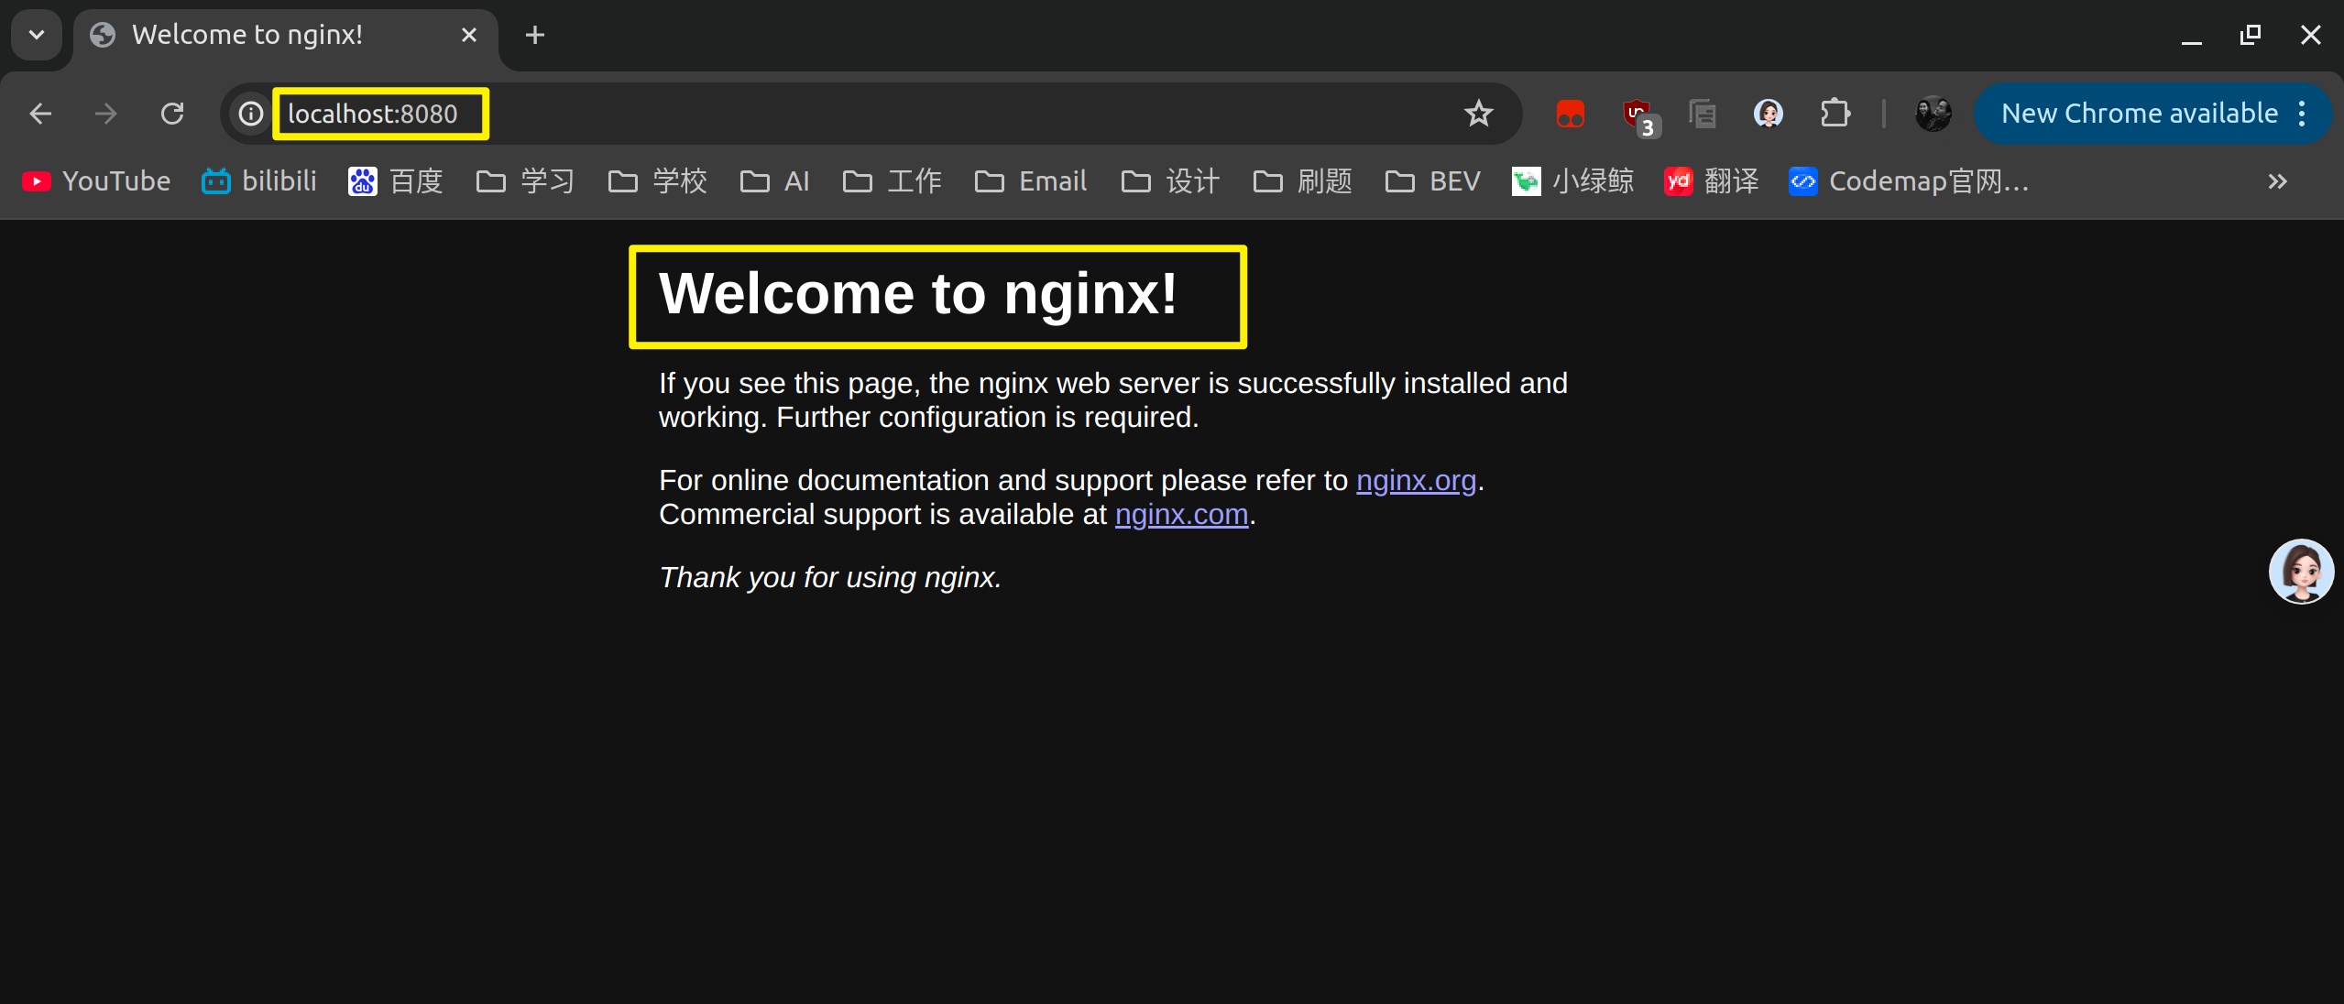Bookmark this page with the star
Image resolution: width=2344 pixels, height=1004 pixels.
click(1478, 114)
